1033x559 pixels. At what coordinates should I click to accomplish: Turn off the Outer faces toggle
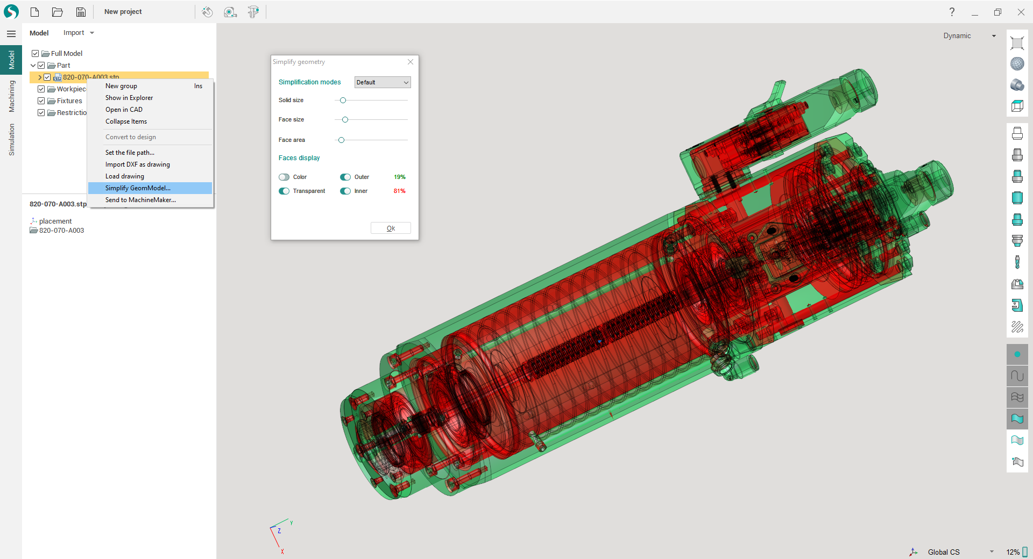[x=345, y=177]
